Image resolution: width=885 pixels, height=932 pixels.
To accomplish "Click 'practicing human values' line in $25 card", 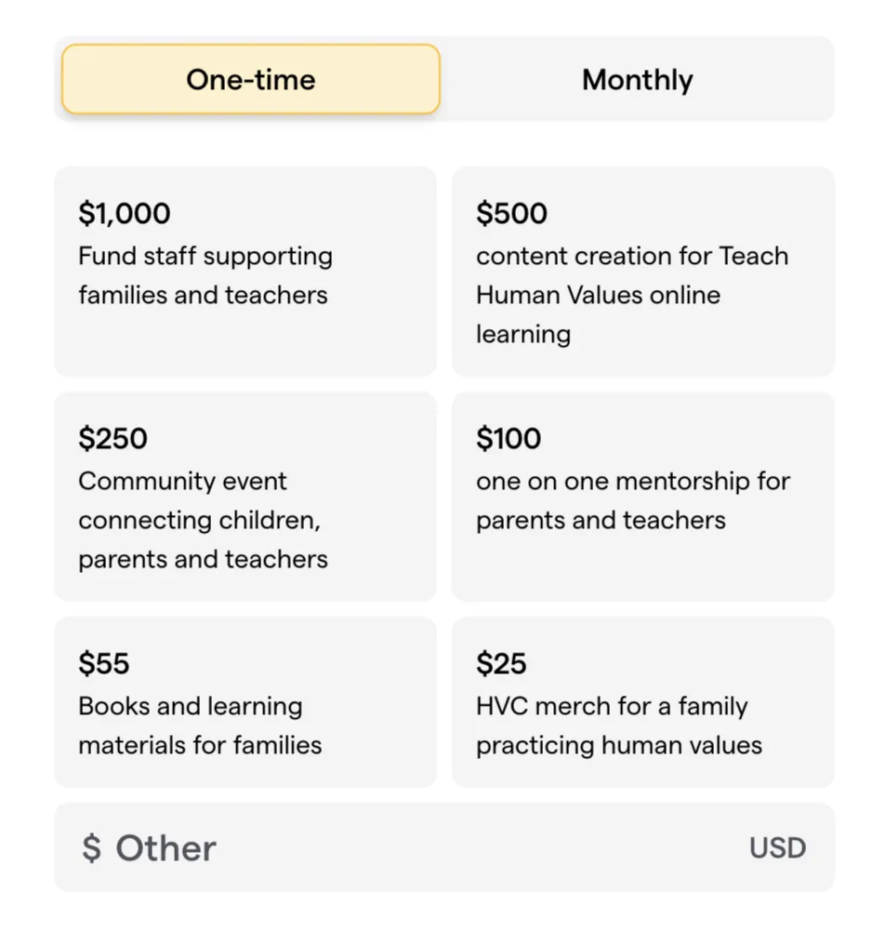I will tap(618, 745).
